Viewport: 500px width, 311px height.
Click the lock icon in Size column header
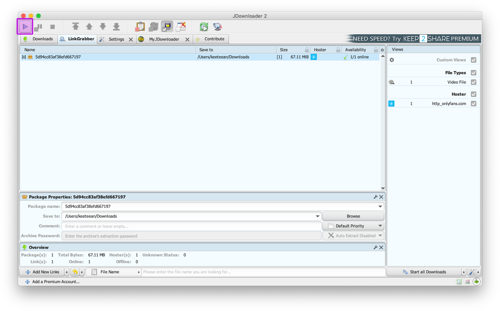click(x=307, y=50)
